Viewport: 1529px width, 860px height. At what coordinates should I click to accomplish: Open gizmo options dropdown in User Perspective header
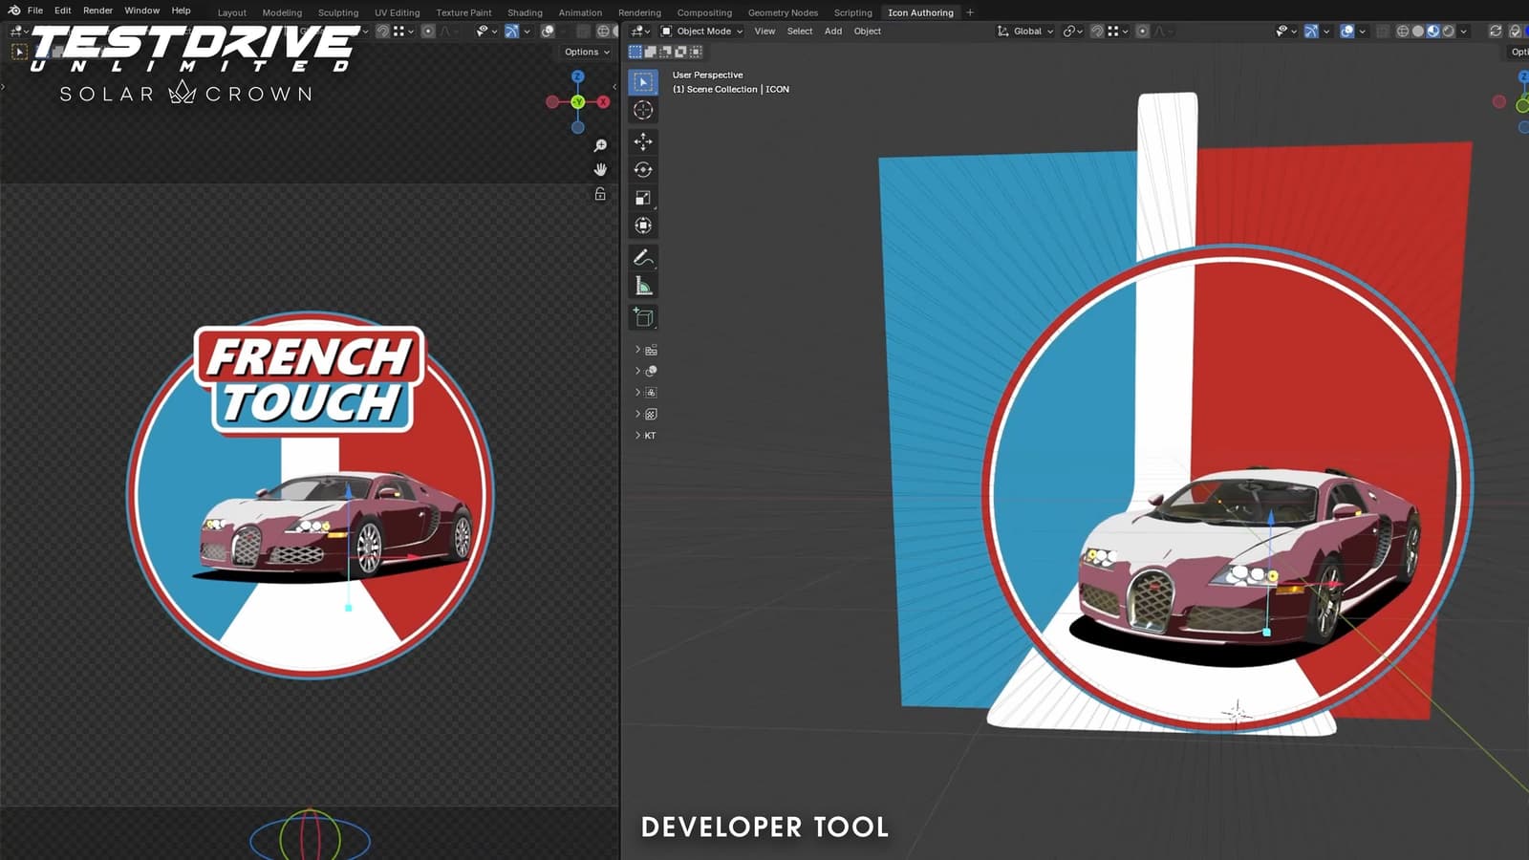pyautogui.click(x=1326, y=31)
